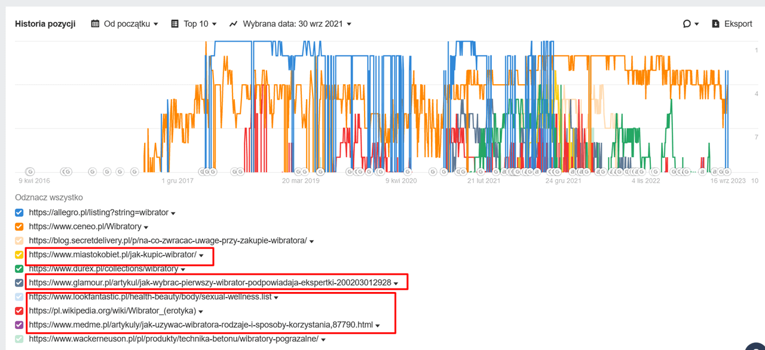Open the wackerneuson.com wibratory-pograzalne link

173,339
